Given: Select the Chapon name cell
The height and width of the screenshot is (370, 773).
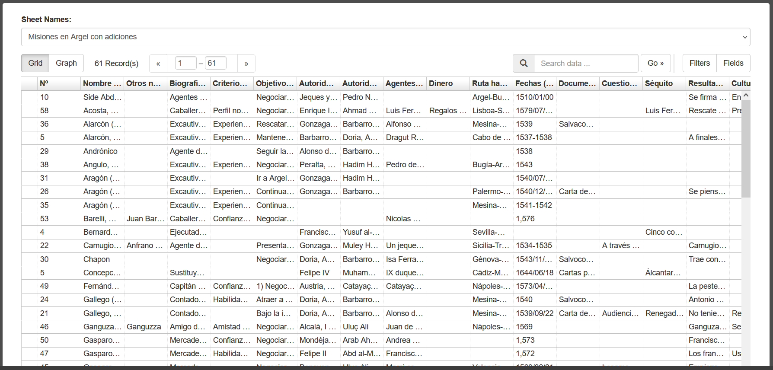Looking at the screenshot, I should [x=97, y=259].
